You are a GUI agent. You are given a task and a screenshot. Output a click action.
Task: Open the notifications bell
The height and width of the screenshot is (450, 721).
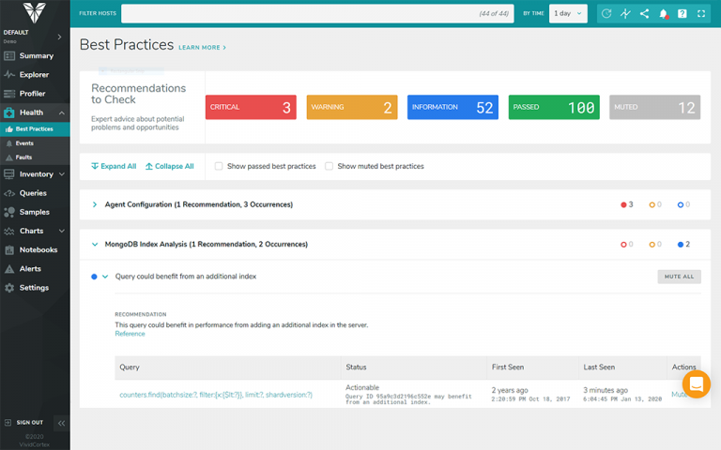point(663,13)
